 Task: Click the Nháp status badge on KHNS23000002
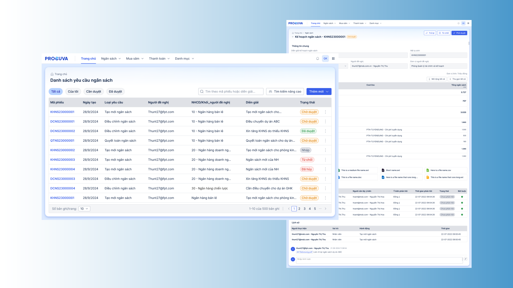click(306, 150)
